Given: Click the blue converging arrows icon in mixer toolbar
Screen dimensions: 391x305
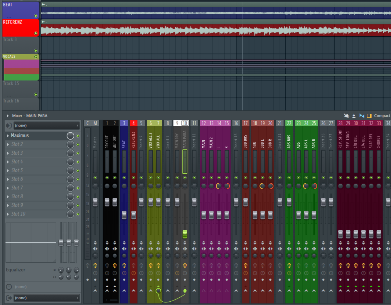Looking at the screenshot, I should coord(362,116).
